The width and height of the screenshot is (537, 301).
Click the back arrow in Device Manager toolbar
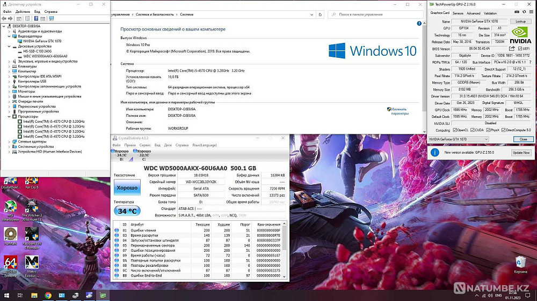[x=4, y=18]
